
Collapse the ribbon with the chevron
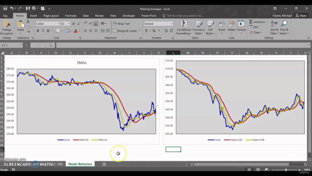pyautogui.click(x=309, y=38)
